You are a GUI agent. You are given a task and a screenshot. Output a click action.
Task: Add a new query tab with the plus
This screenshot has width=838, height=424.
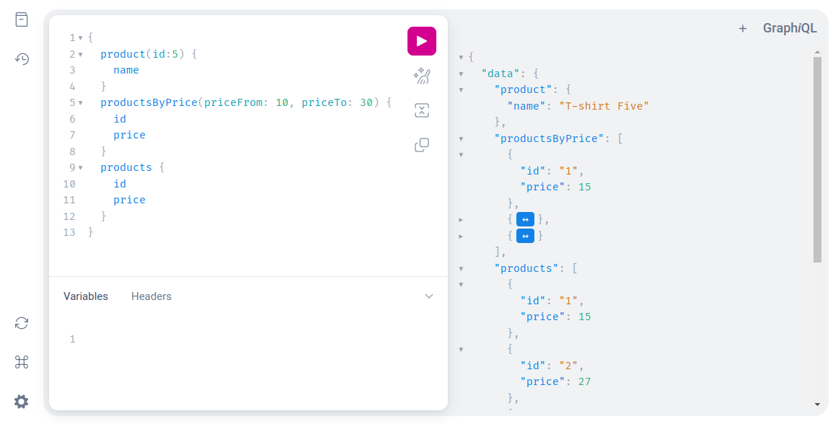[743, 28]
